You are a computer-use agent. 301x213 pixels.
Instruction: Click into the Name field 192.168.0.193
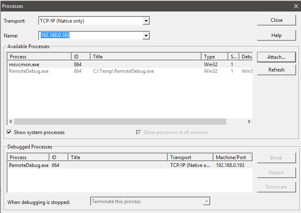[90, 36]
